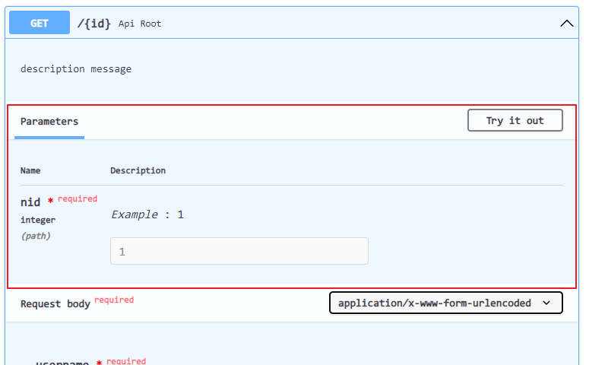Select the Parameters tab

coord(49,122)
